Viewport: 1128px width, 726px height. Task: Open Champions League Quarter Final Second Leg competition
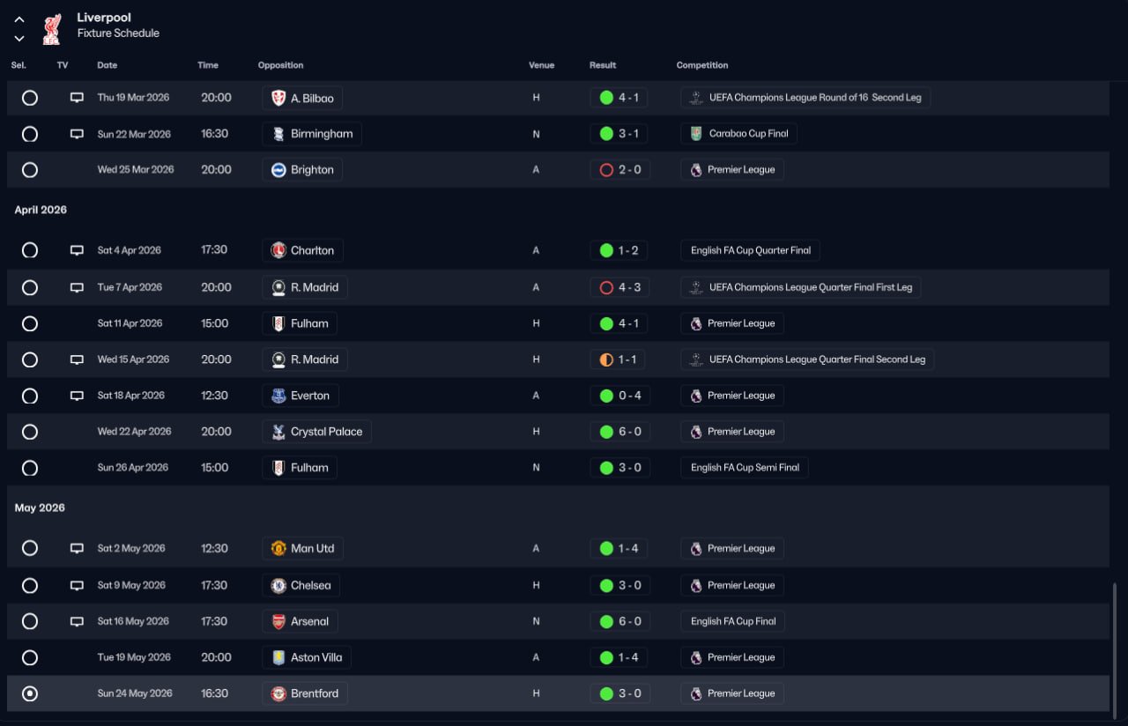[807, 359]
